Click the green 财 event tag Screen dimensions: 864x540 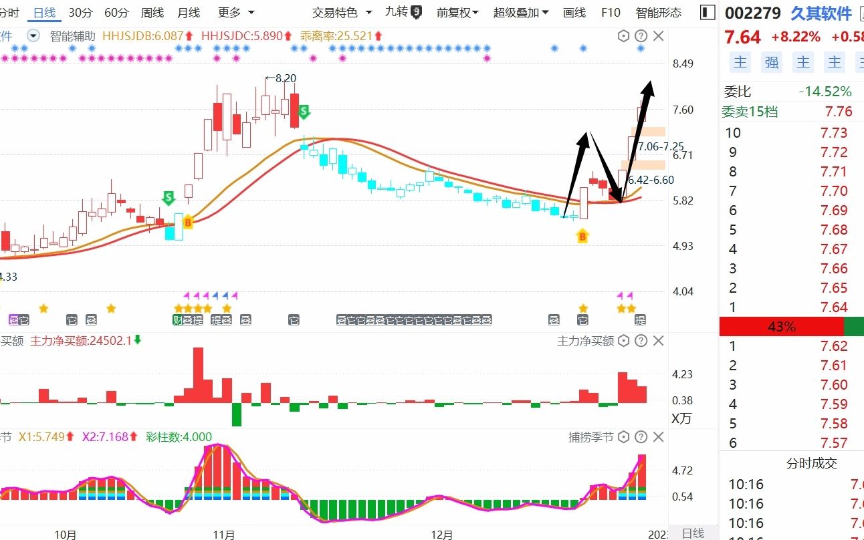pos(177,320)
